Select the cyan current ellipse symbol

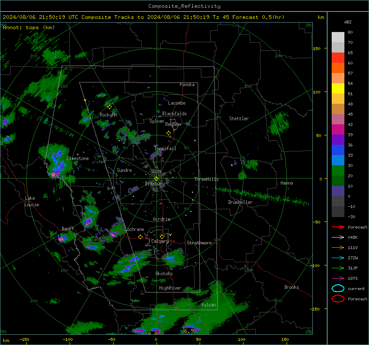tap(338, 288)
